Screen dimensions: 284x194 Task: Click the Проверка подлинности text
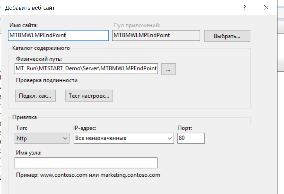pos(47,80)
